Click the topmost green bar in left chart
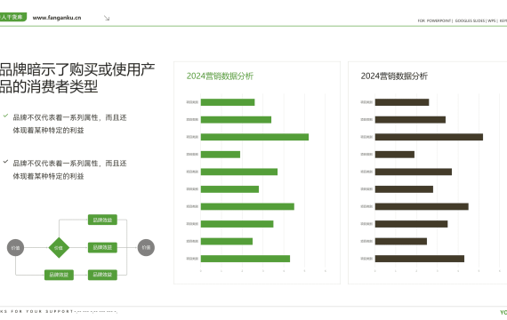This screenshot has width=507, height=320. pos(228,102)
